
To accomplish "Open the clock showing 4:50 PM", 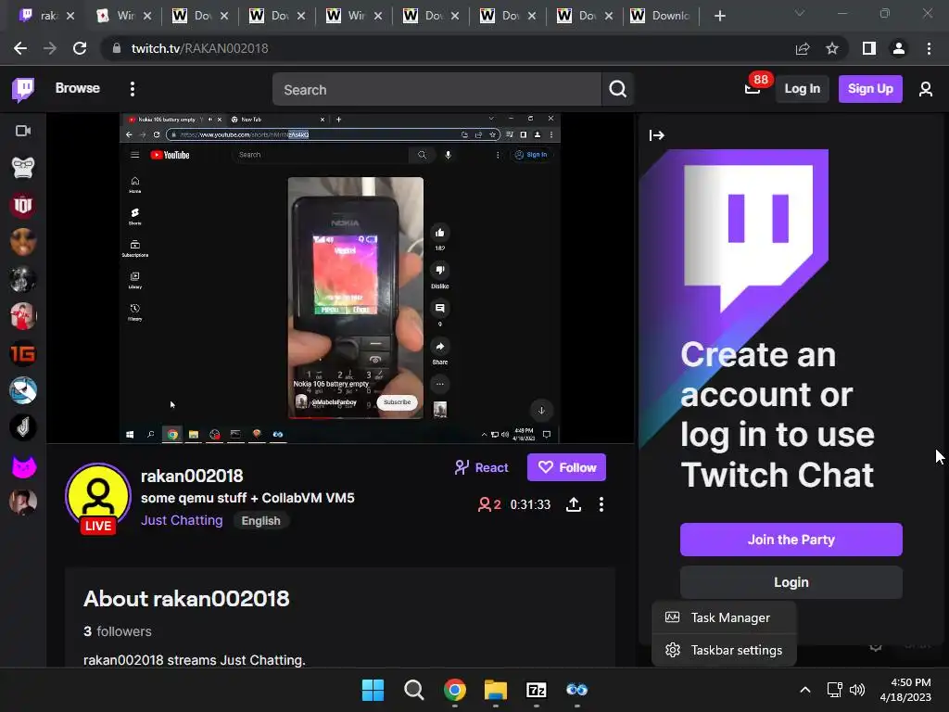I will point(905,690).
